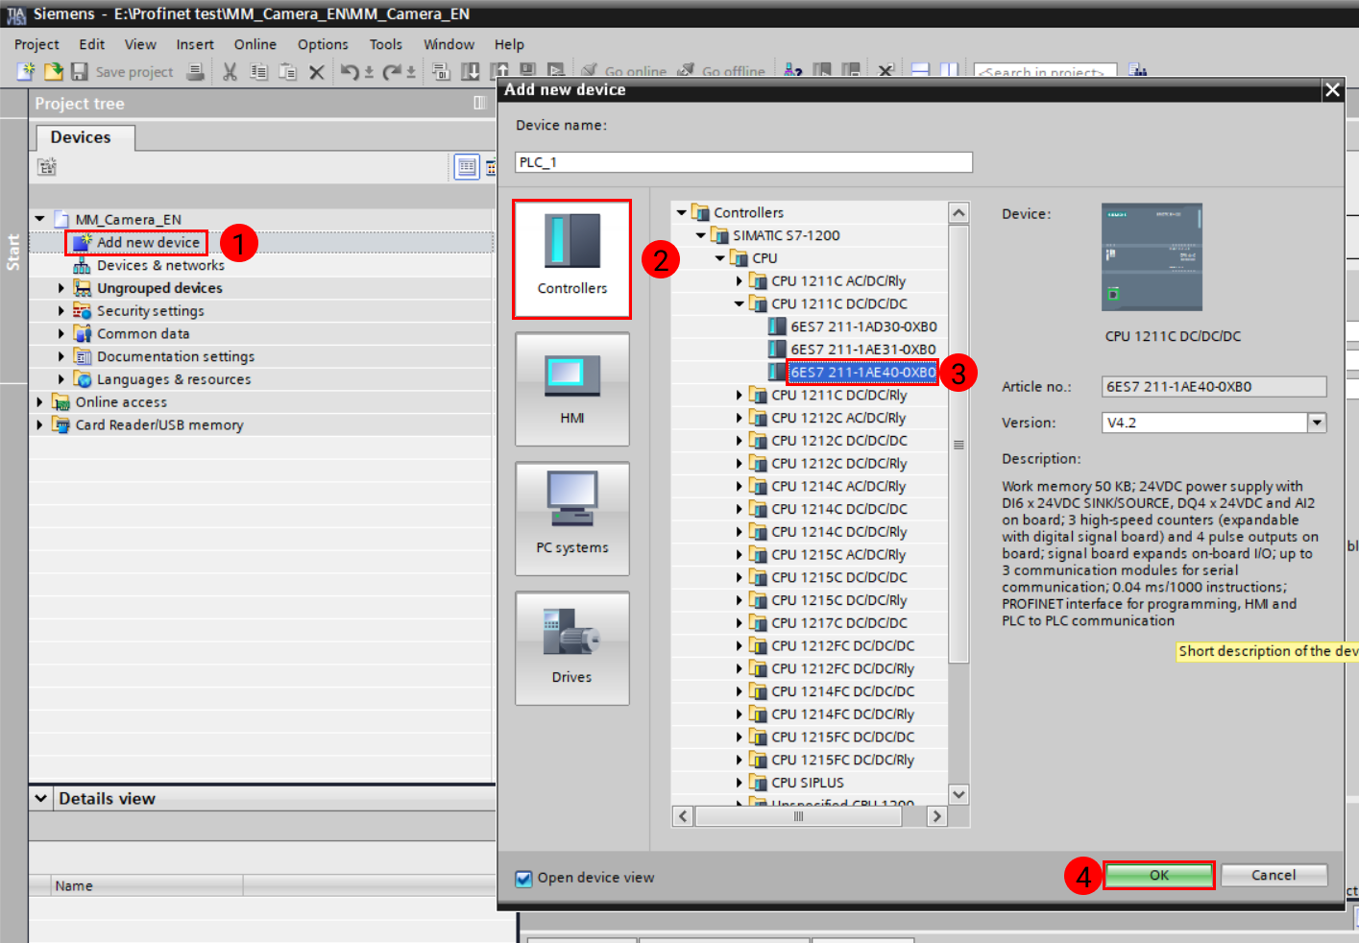Click the Save project toolbar icon
1359x943 pixels.
[80, 72]
